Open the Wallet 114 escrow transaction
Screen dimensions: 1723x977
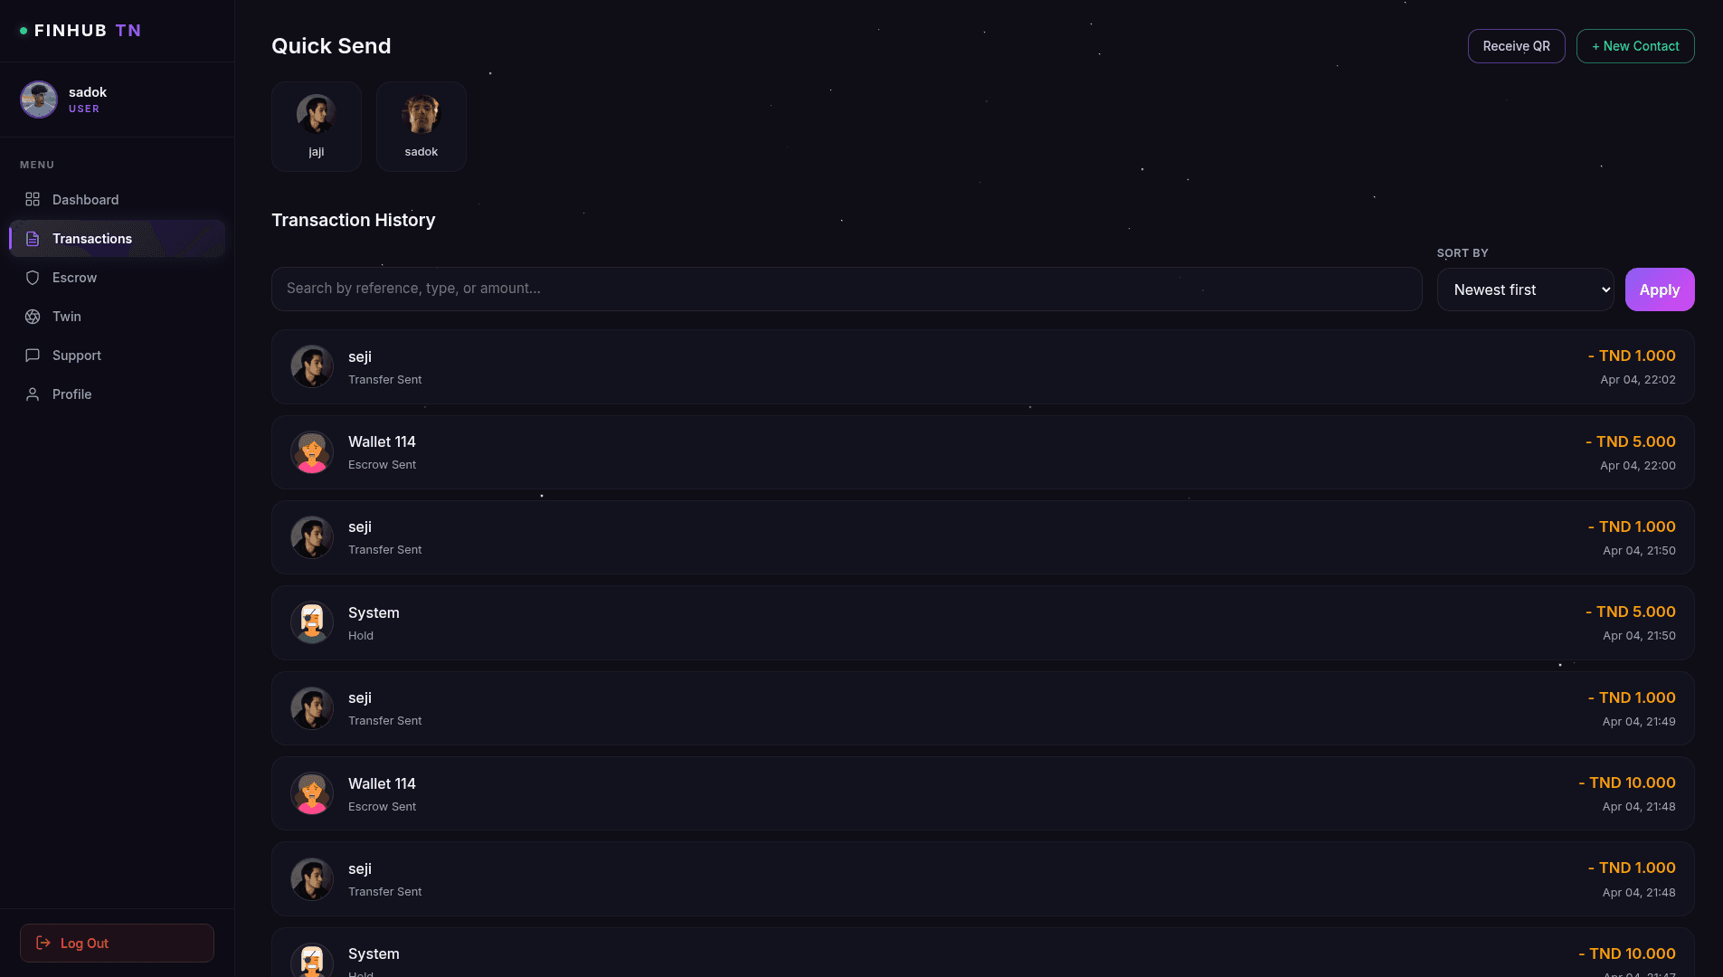(x=981, y=451)
